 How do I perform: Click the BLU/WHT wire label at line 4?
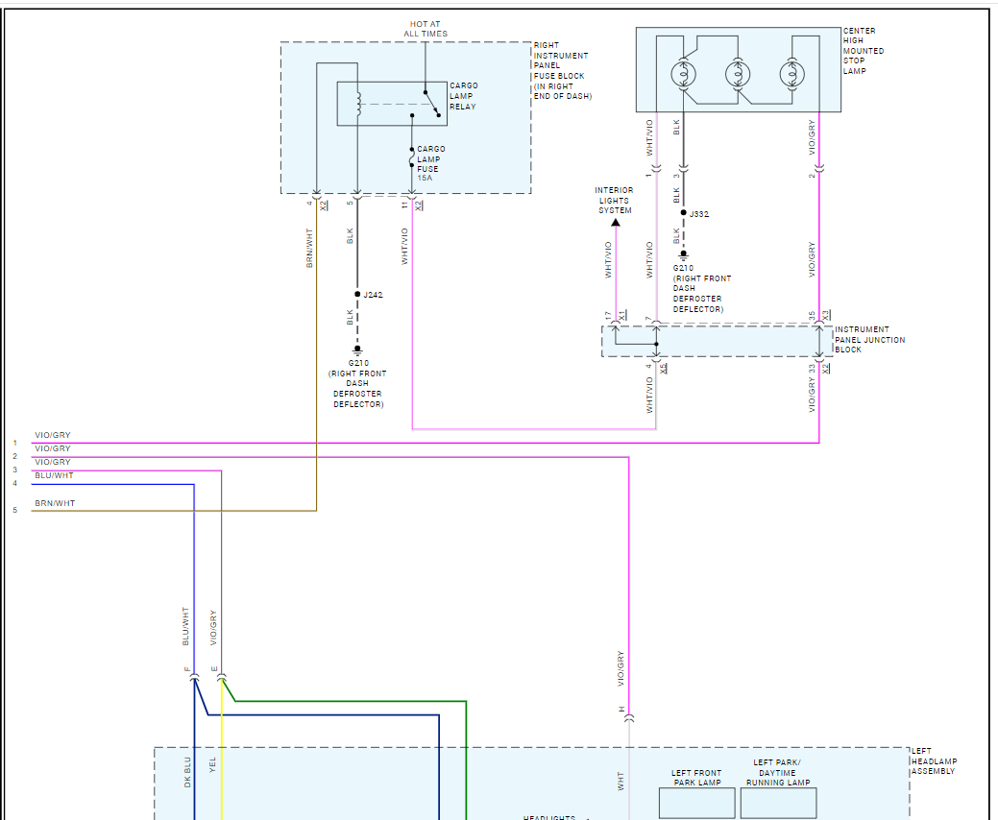click(x=54, y=475)
